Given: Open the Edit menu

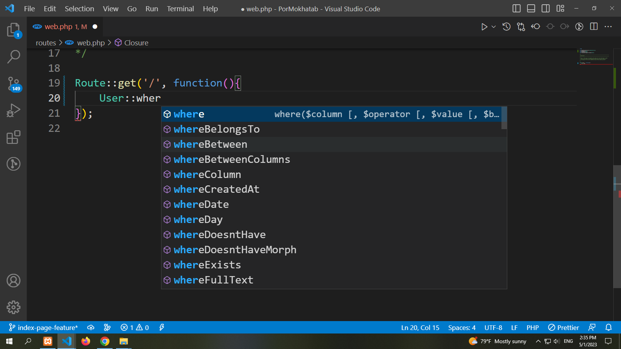Looking at the screenshot, I should (x=50, y=9).
